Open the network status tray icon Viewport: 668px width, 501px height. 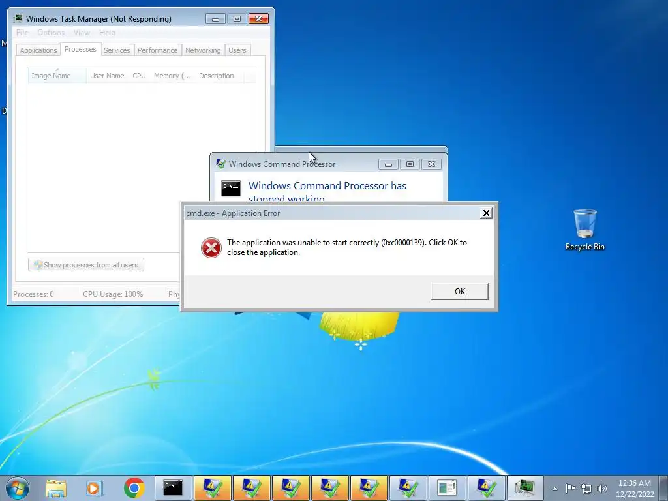(x=586, y=489)
